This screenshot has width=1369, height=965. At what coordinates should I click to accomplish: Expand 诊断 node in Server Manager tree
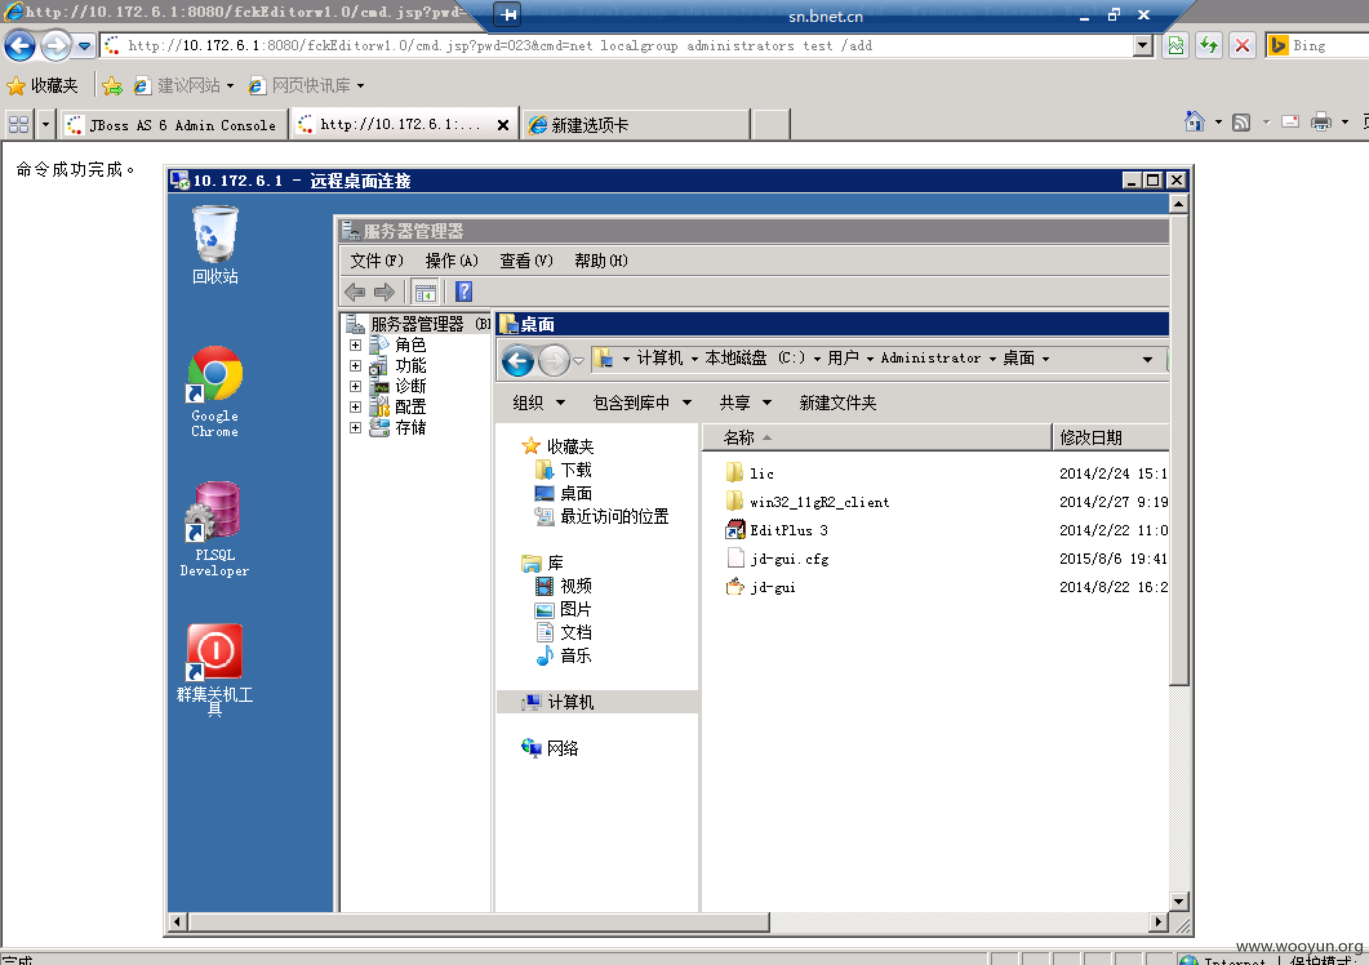click(x=355, y=386)
